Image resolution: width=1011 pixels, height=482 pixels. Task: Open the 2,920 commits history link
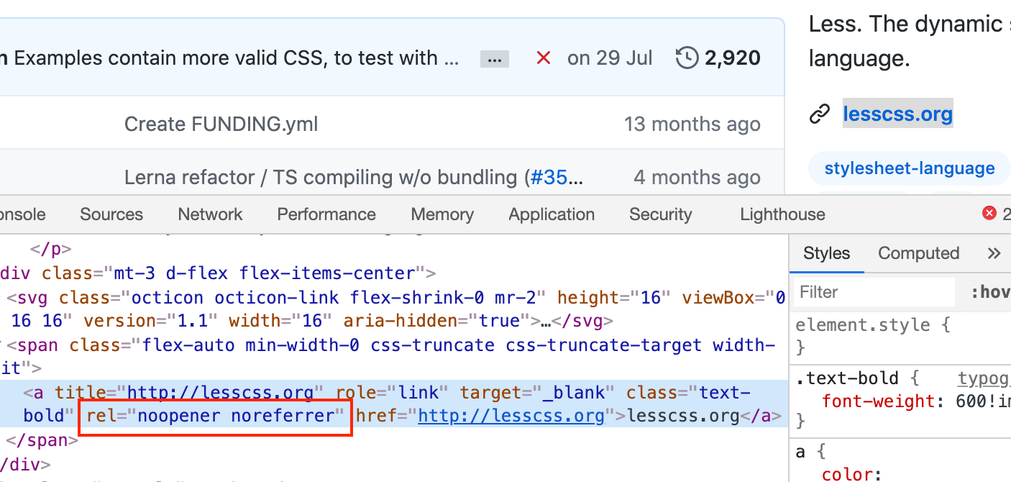[732, 58]
